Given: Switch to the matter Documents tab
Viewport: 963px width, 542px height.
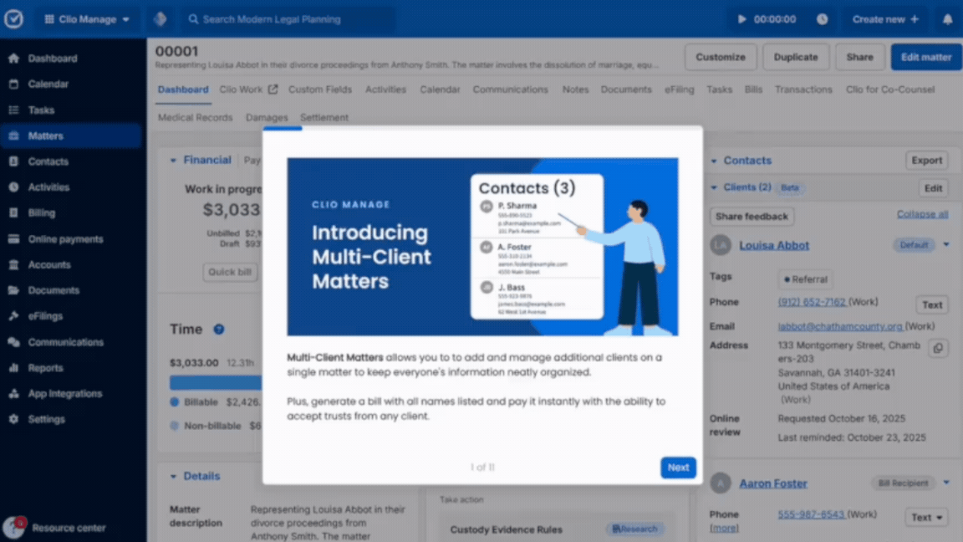Looking at the screenshot, I should point(626,89).
